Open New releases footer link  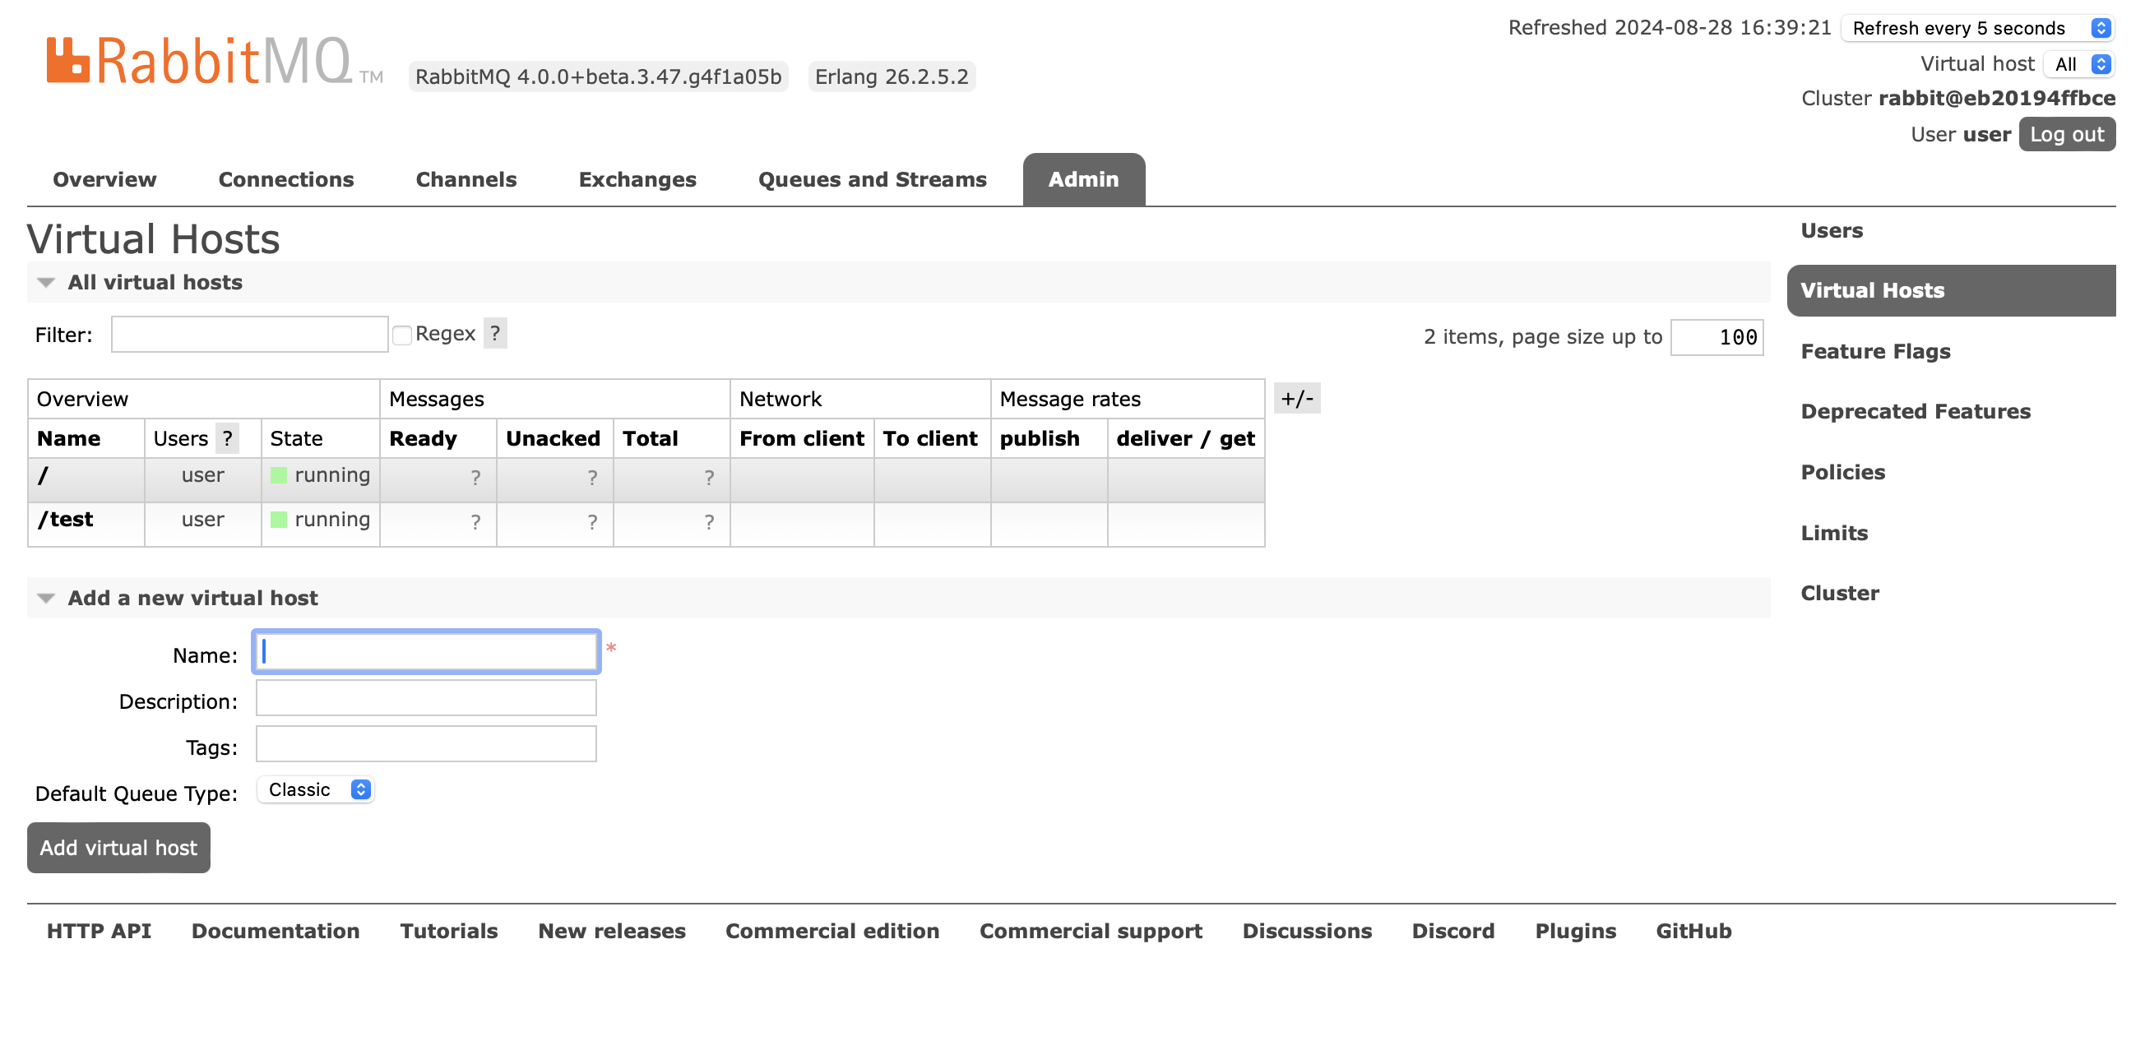coord(612,931)
